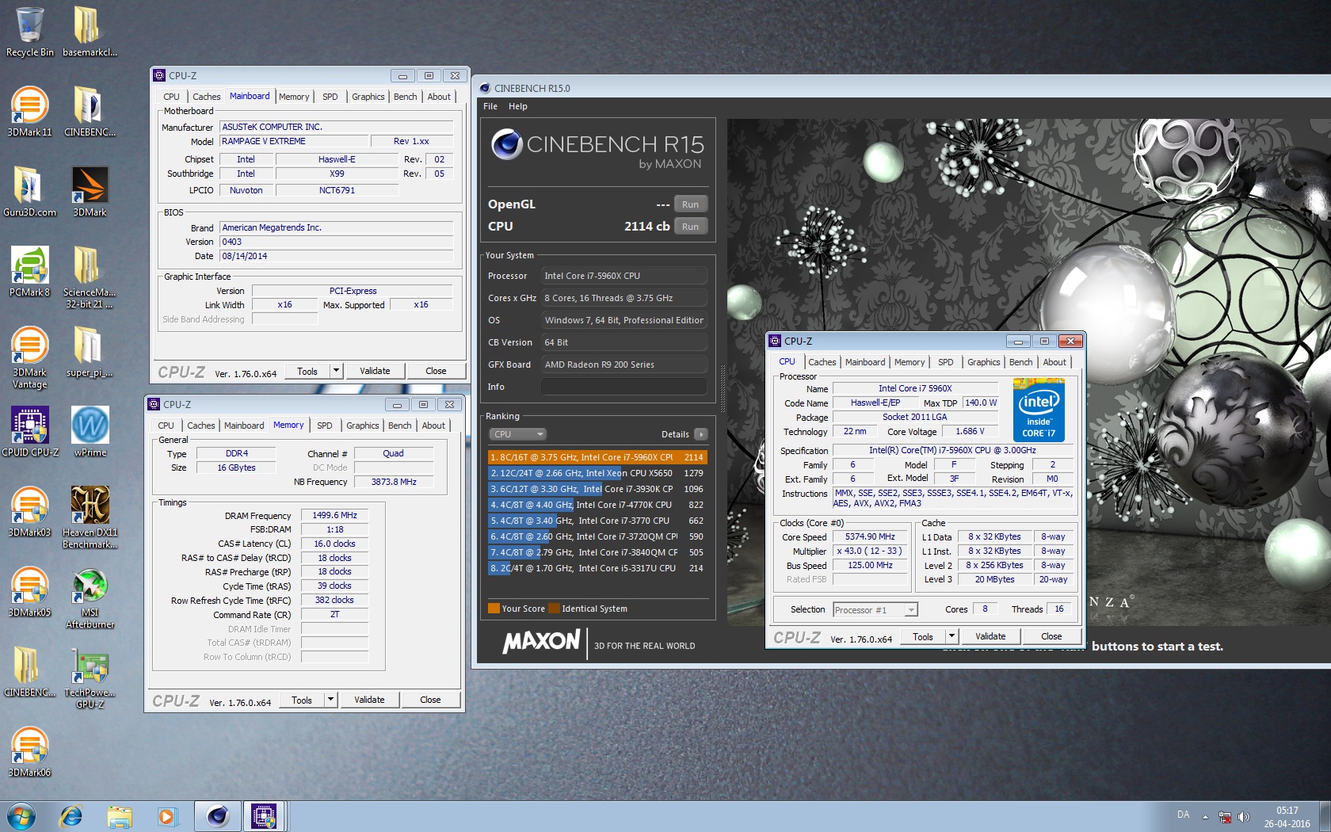
Task: Launch TechPowerUp GPU-Z desktop shortcut
Action: [90, 677]
